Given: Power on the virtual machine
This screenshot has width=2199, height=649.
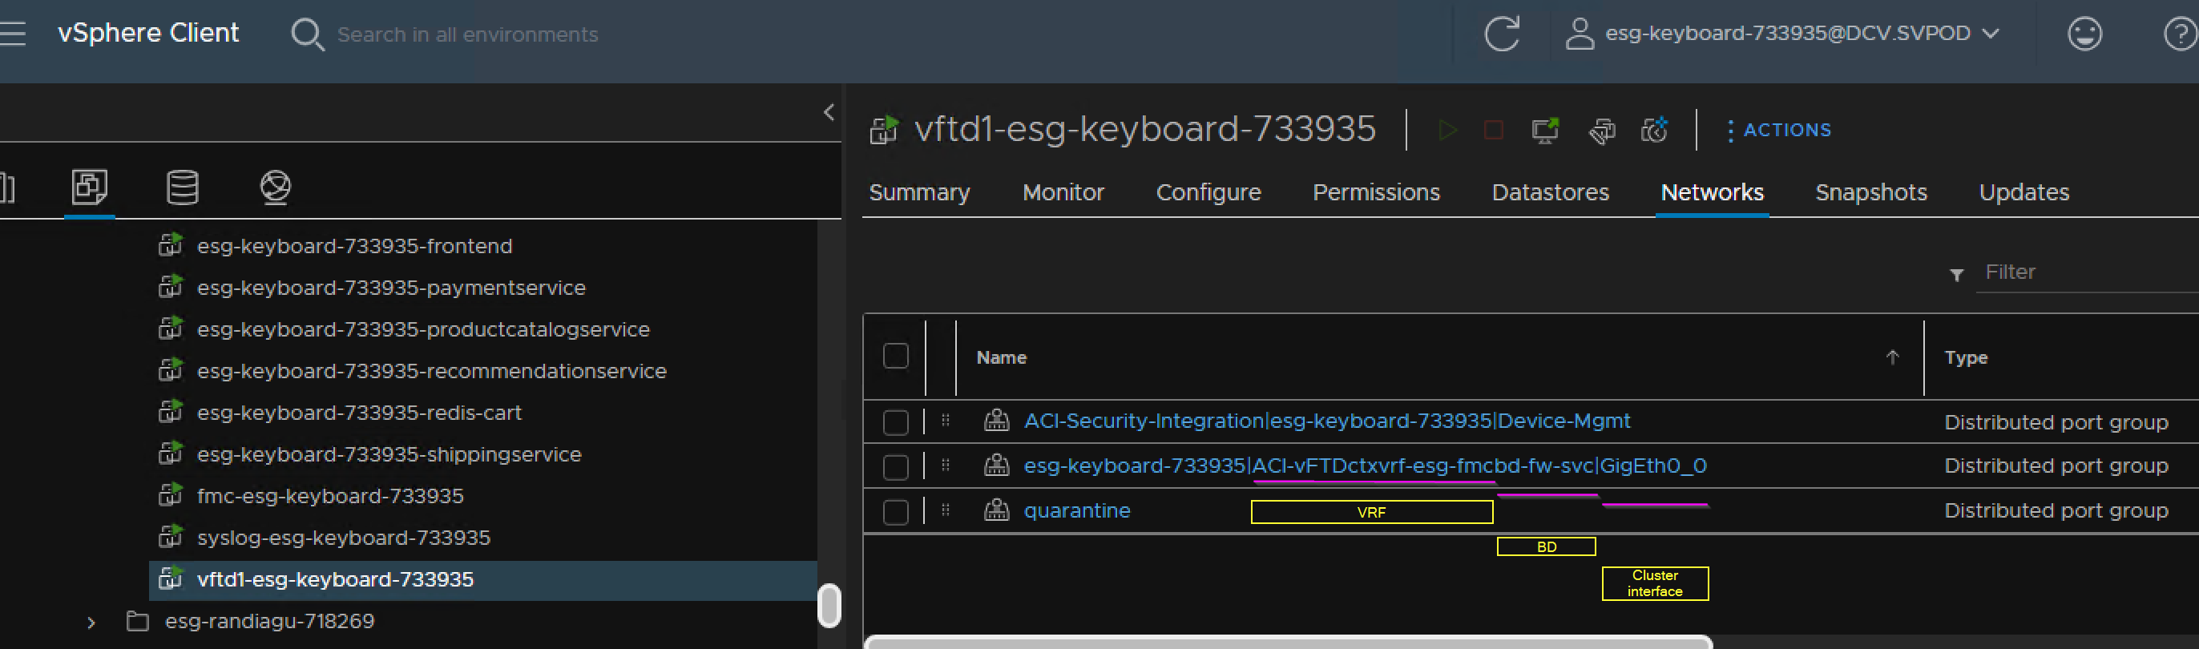Looking at the screenshot, I should [1447, 130].
